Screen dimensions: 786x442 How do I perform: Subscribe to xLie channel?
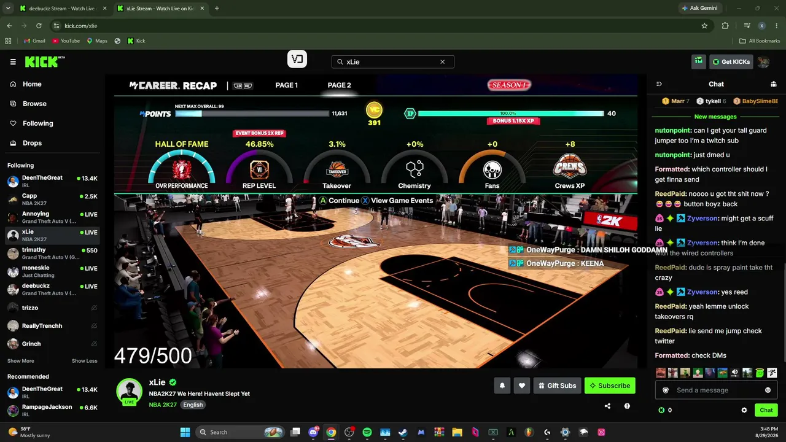click(610, 386)
